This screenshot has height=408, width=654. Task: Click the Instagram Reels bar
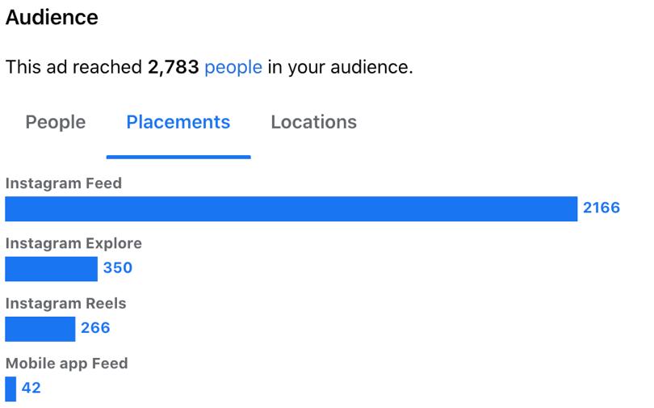pyautogui.click(x=40, y=328)
